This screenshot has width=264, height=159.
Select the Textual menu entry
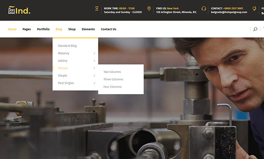click(62, 68)
